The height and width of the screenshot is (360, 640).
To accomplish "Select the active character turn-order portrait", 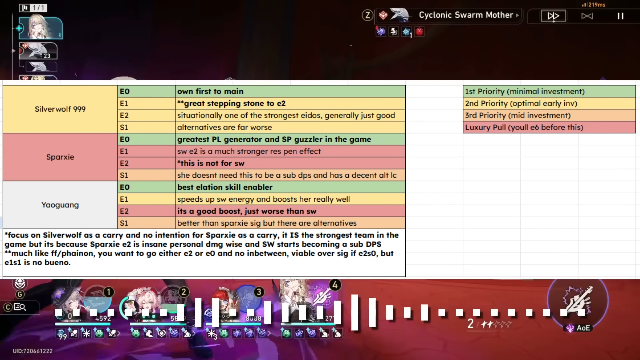I will pyautogui.click(x=40, y=28).
